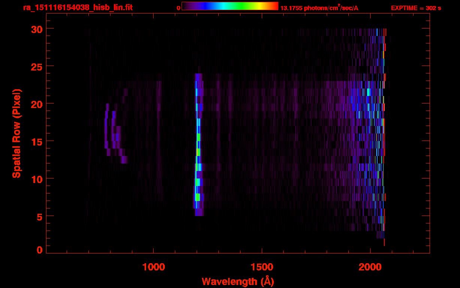The width and height of the screenshot is (460, 288).
Task: Click the bright emission line near 1200 Å
Action: pyautogui.click(x=199, y=145)
